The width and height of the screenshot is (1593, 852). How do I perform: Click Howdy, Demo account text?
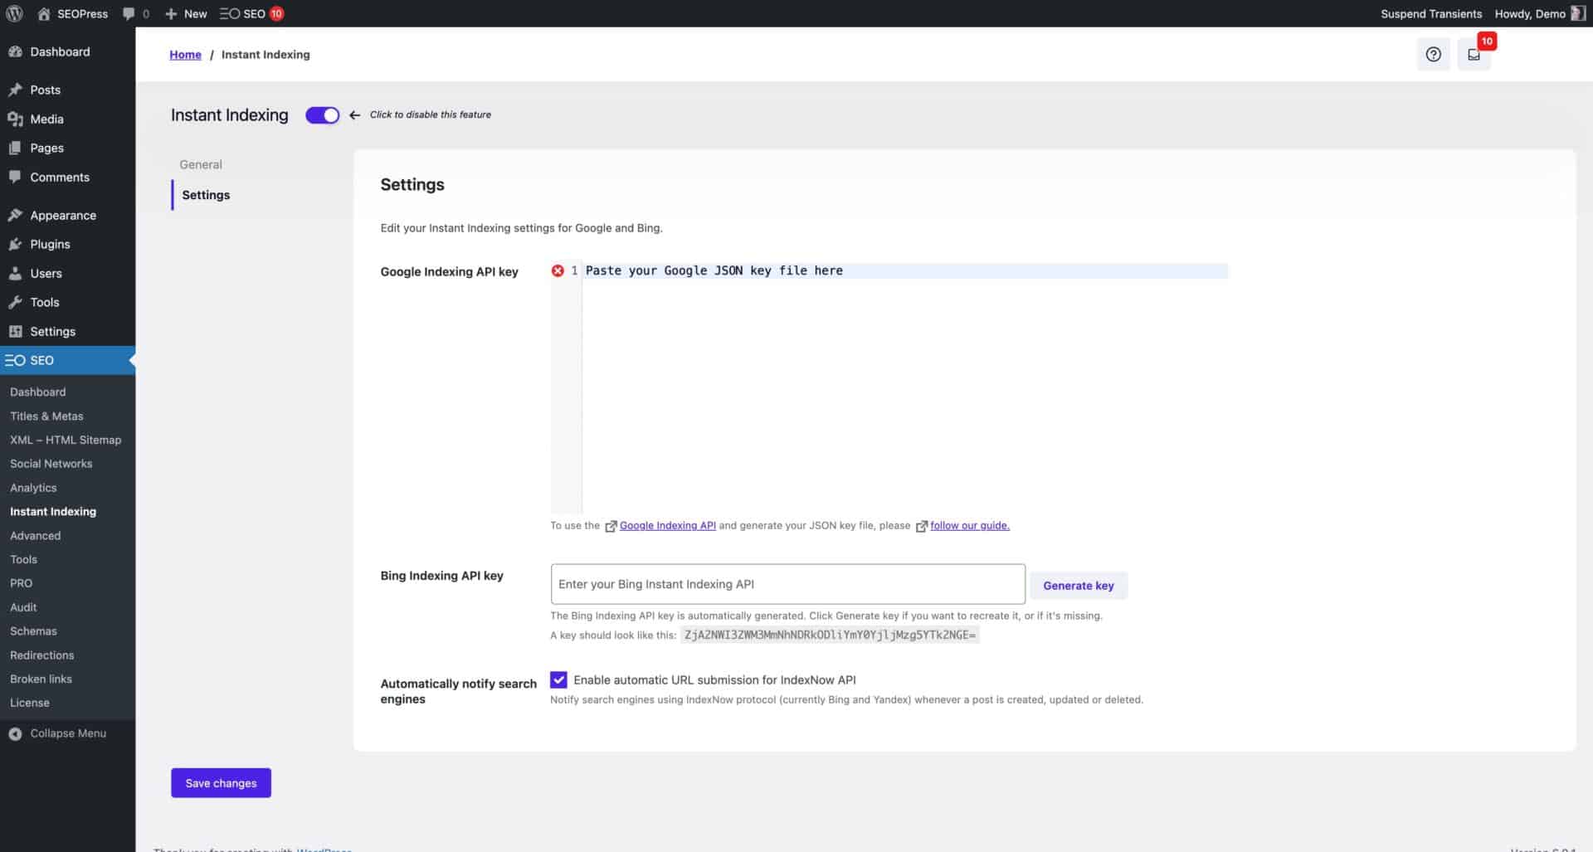click(x=1530, y=14)
